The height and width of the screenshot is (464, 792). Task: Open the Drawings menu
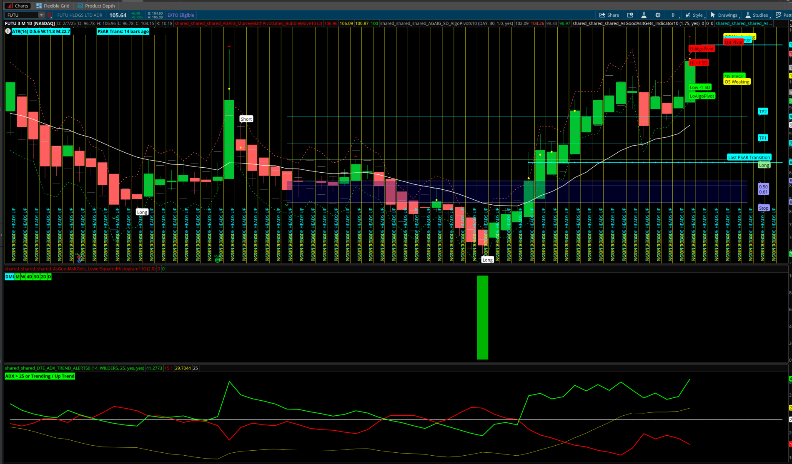tap(726, 15)
